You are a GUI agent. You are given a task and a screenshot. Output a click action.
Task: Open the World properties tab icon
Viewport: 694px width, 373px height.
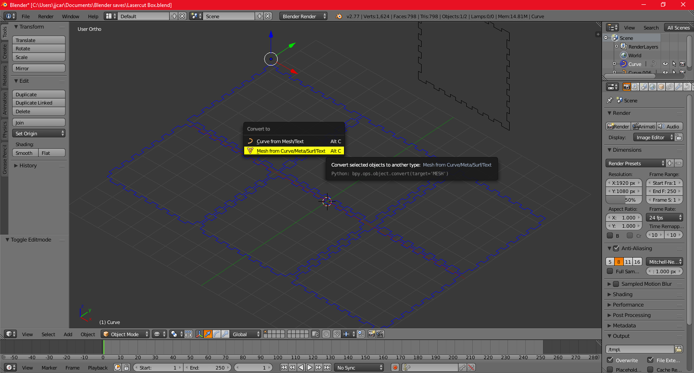click(652, 87)
